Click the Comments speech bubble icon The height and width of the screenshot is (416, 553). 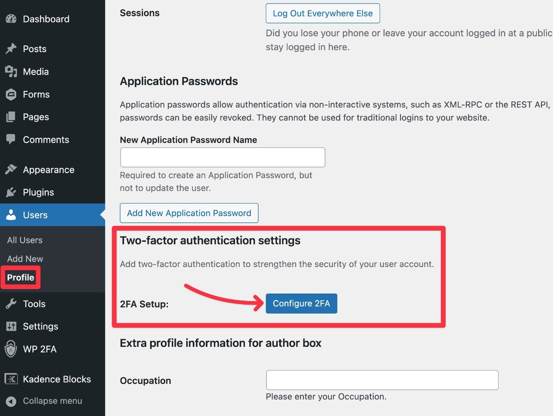click(x=11, y=139)
